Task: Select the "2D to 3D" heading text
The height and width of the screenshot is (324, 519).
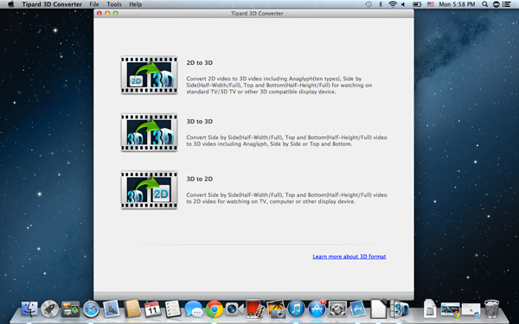Action: tap(199, 62)
